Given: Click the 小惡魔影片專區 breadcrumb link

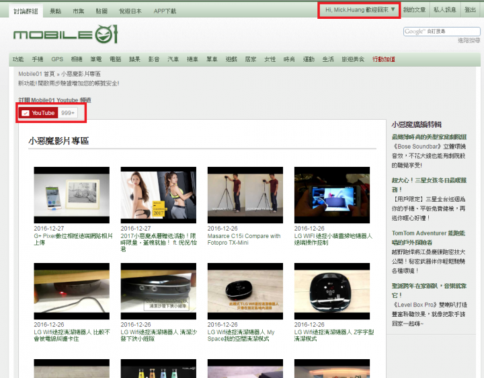Looking at the screenshot, I should (x=81, y=74).
